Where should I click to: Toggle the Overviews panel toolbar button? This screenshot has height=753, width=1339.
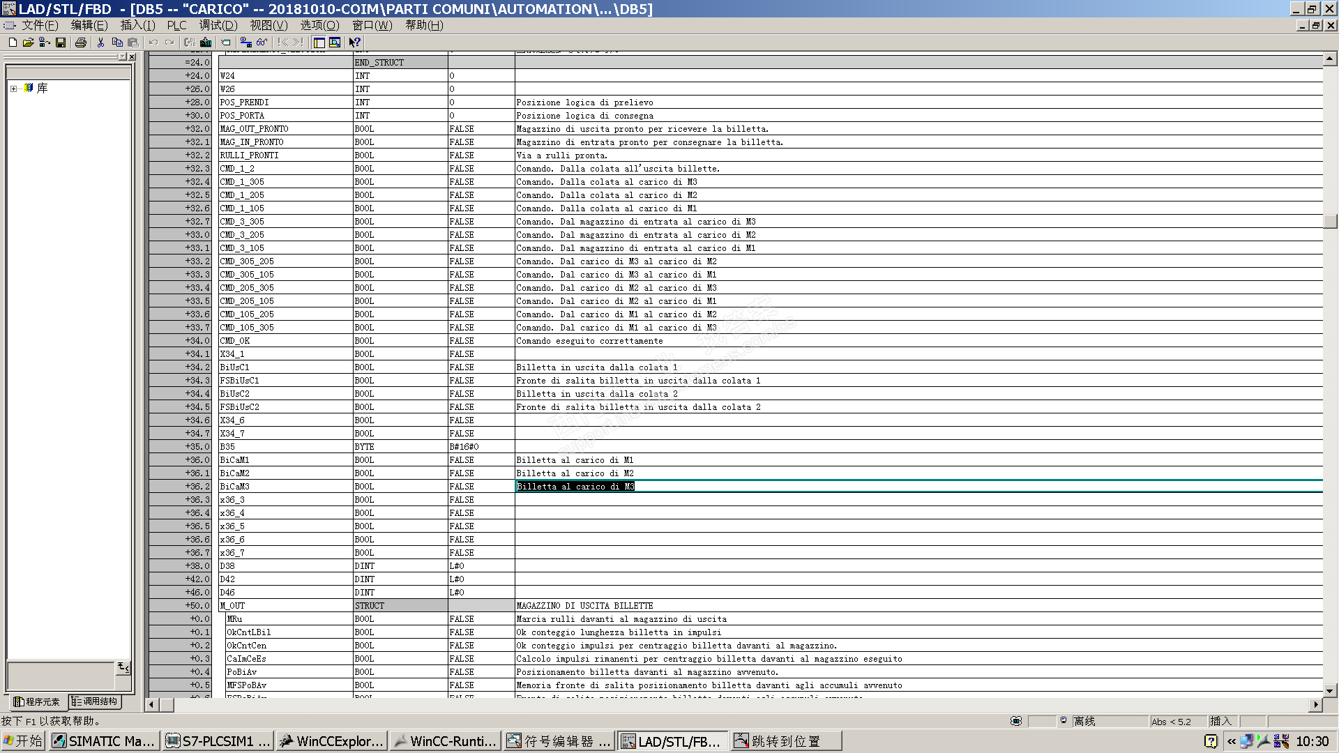319,43
